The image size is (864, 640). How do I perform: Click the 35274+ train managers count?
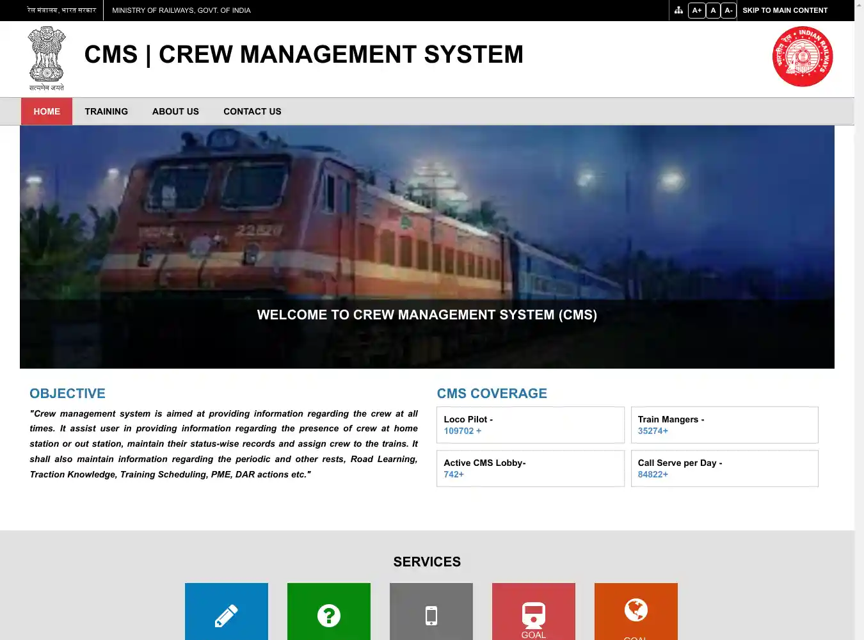653,431
